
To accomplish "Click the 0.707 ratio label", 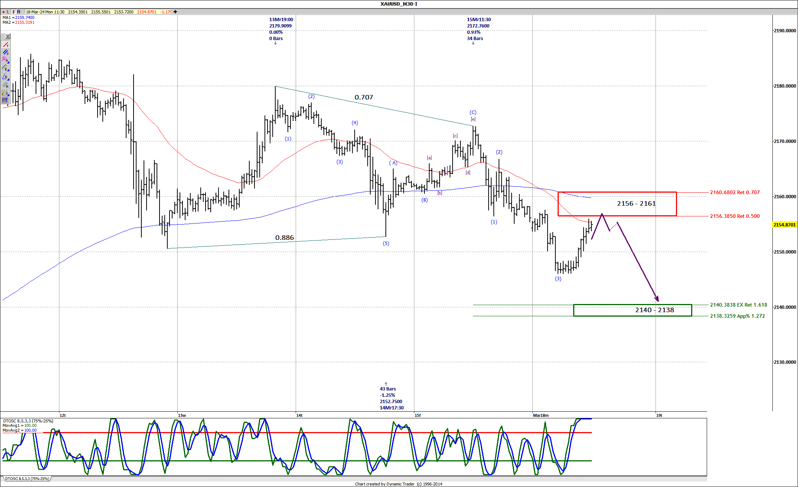I will (364, 97).
